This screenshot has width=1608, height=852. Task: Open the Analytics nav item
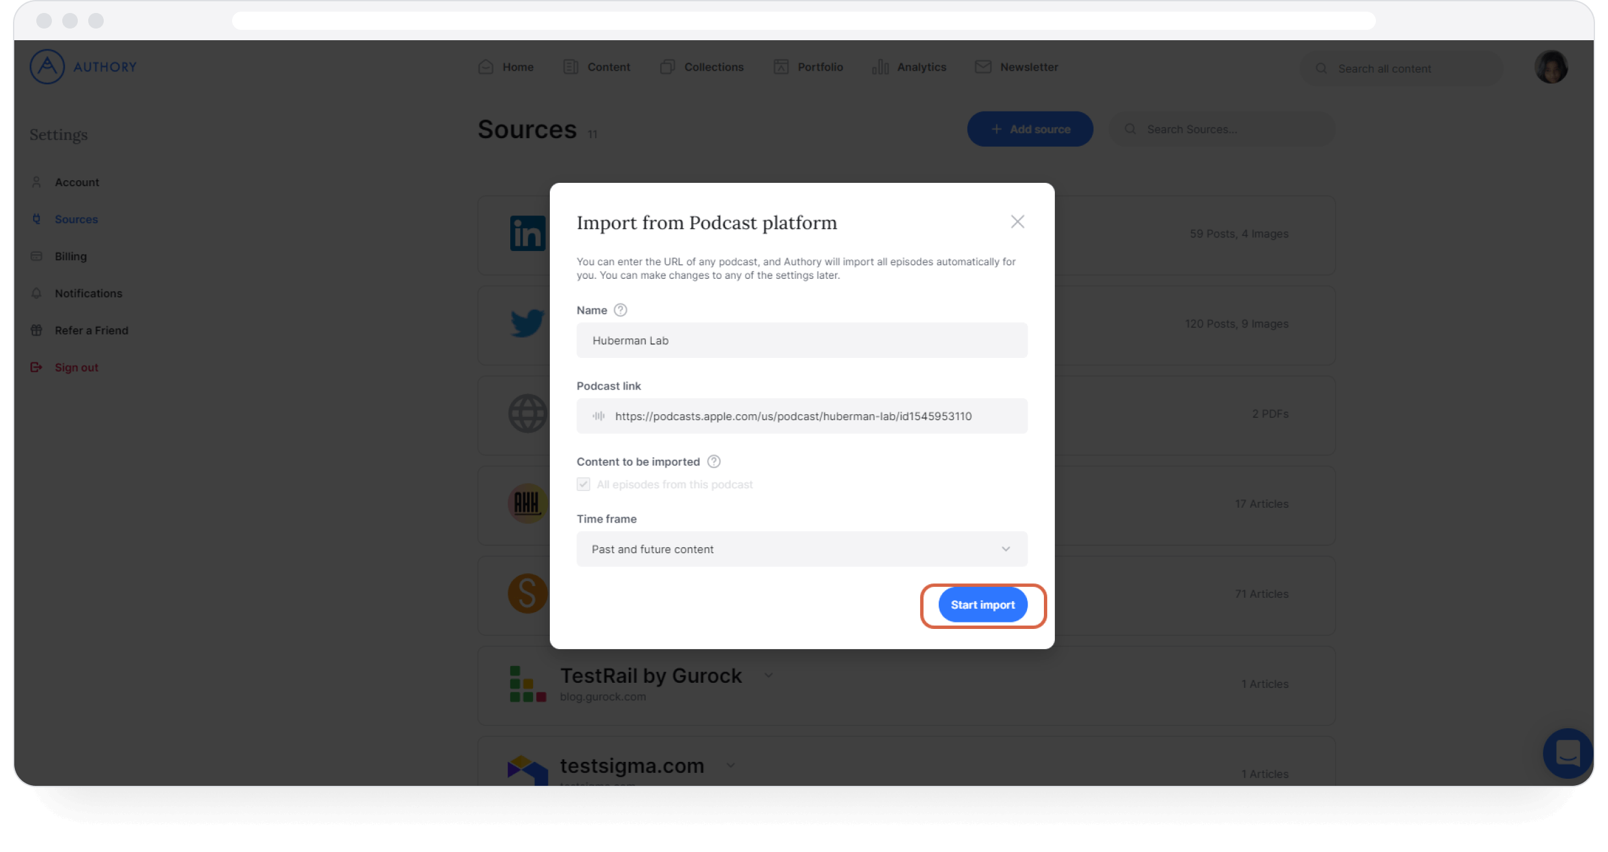click(x=909, y=67)
